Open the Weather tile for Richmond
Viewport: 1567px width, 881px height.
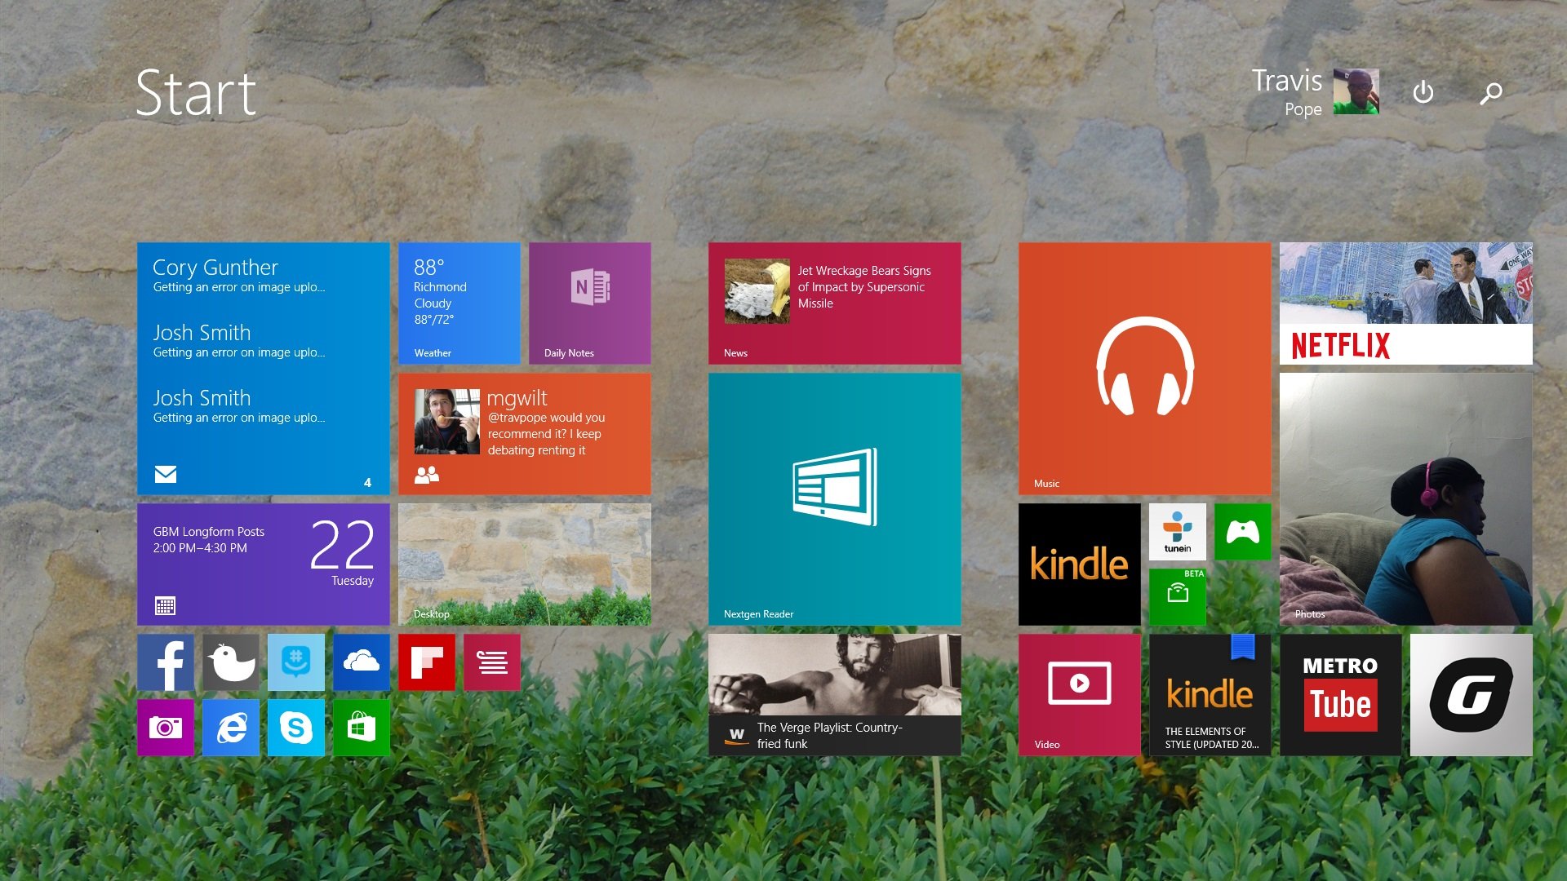[459, 303]
